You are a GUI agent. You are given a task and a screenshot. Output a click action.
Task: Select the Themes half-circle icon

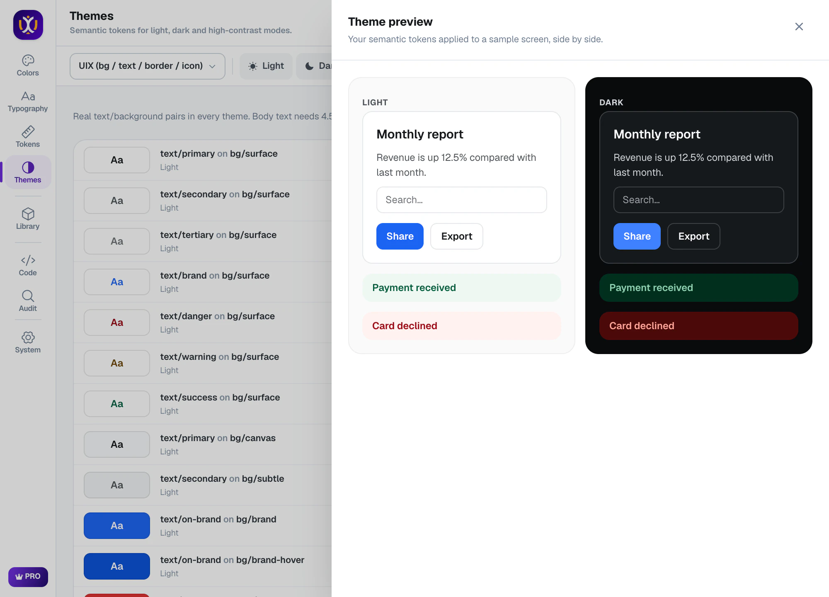(x=28, y=167)
